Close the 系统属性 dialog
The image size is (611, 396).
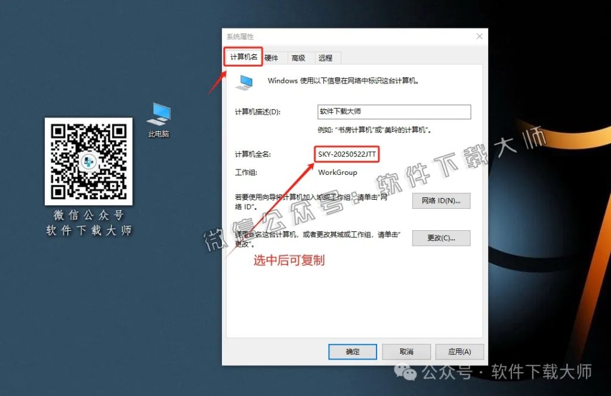coord(479,36)
